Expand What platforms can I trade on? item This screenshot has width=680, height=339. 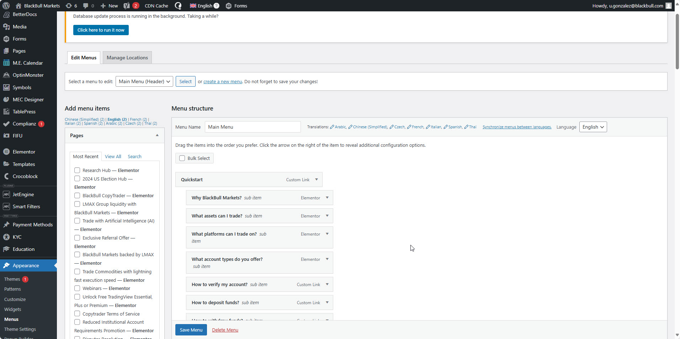coord(327,234)
